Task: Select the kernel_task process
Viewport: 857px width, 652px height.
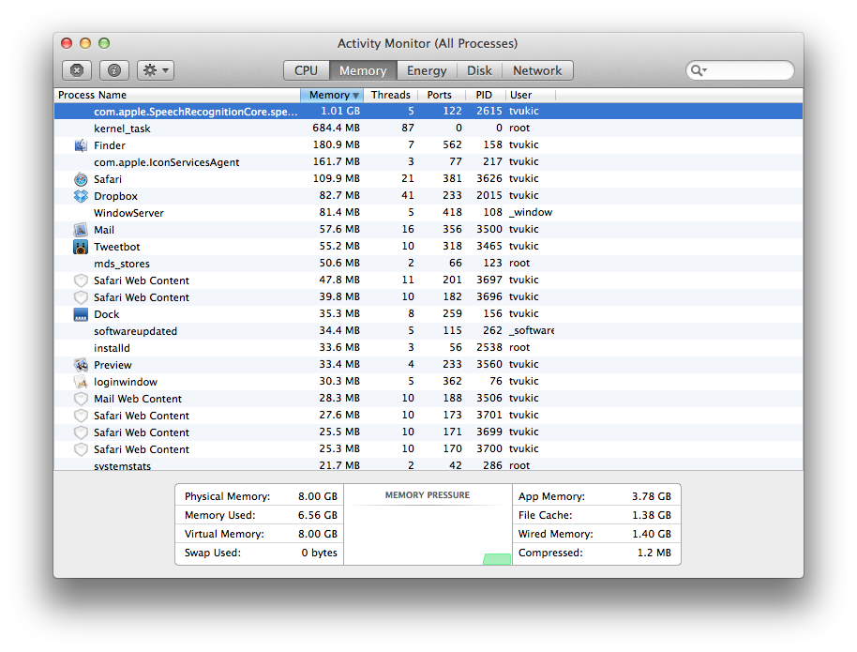Action: pyautogui.click(x=428, y=128)
